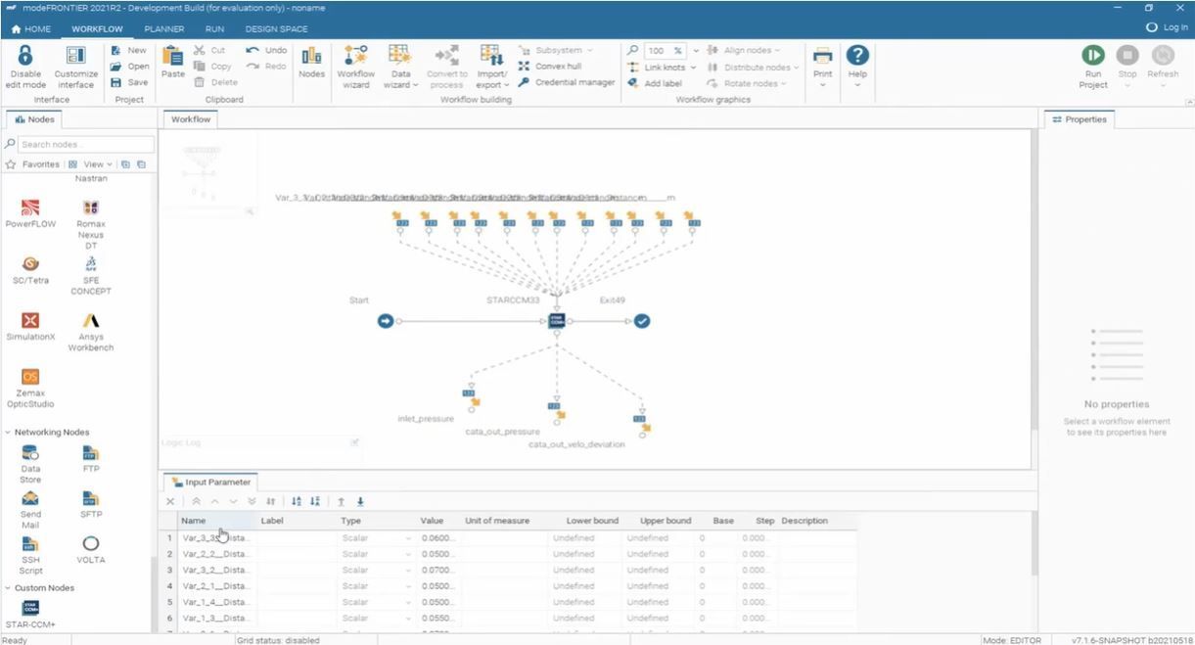Click the Paste clipboard icon

pyautogui.click(x=172, y=56)
